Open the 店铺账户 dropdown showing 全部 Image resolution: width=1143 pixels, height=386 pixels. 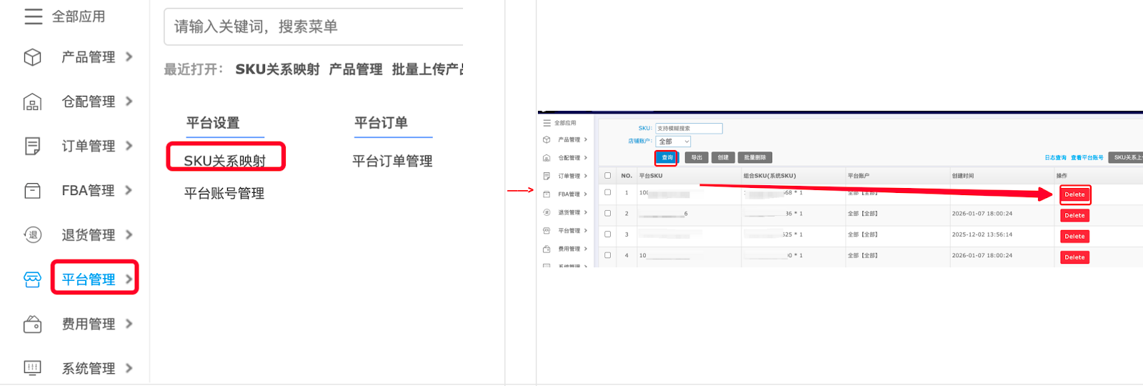pos(673,142)
